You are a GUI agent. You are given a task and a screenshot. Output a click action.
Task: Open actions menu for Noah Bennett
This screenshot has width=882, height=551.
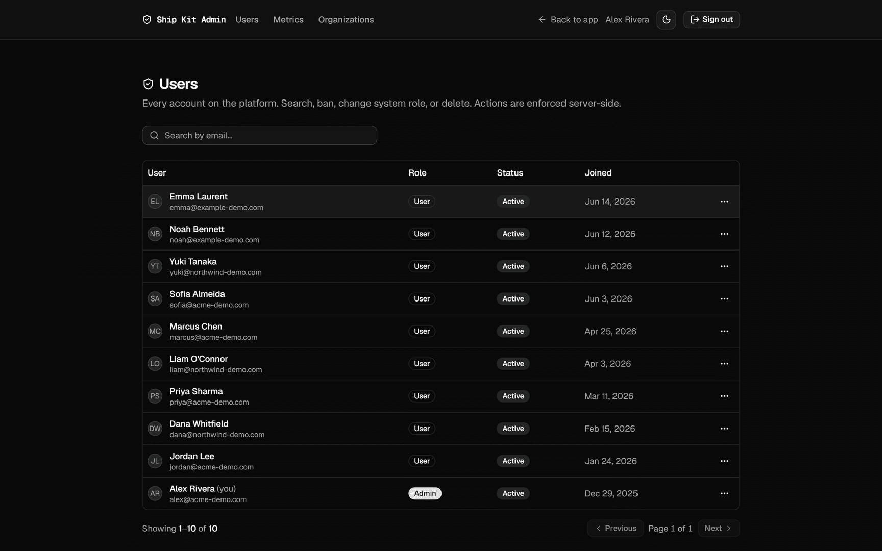(x=724, y=234)
